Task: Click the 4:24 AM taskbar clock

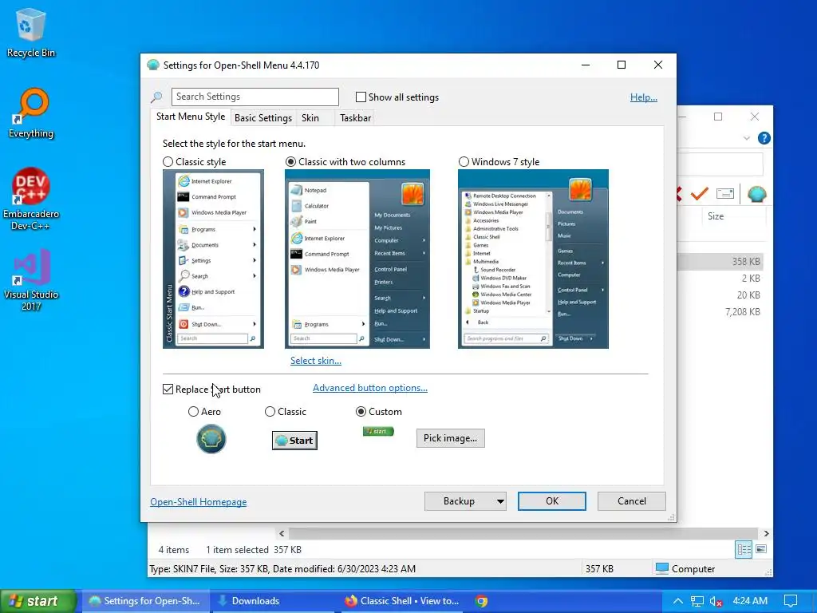Action: tap(750, 601)
